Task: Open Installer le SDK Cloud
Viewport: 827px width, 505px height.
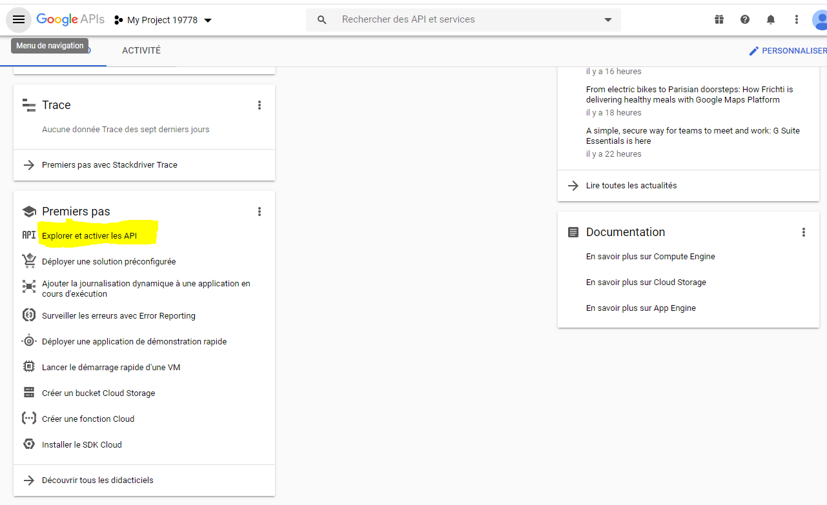Action: coord(81,445)
